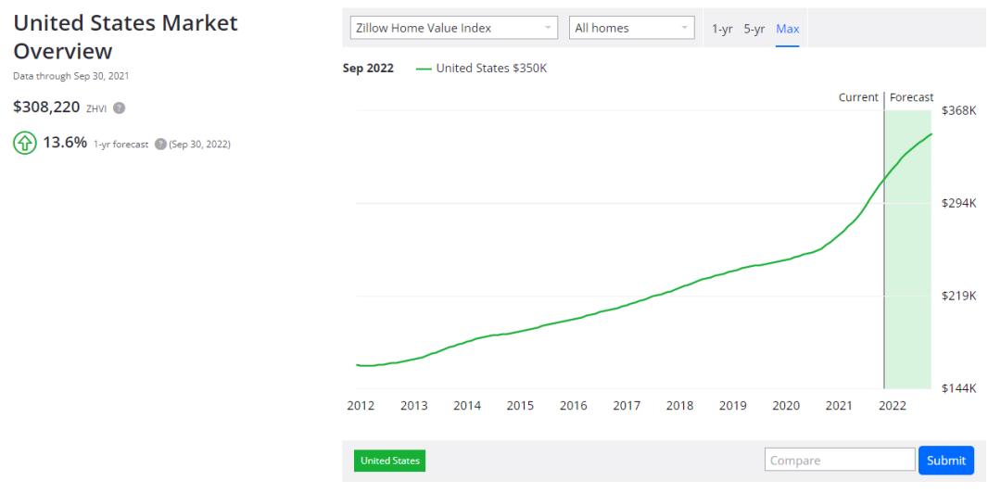This screenshot has height=493, width=1001.
Task: Click the light green forecast shaded area
Action: tap(908, 278)
